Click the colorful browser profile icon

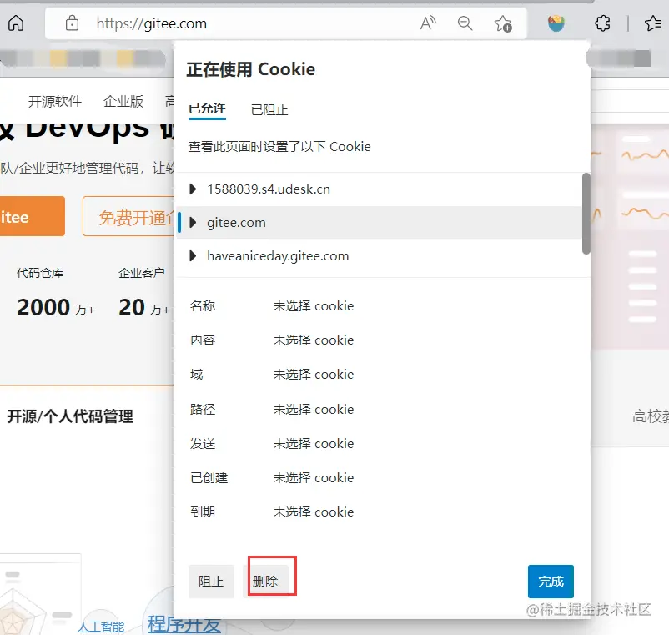(x=558, y=23)
